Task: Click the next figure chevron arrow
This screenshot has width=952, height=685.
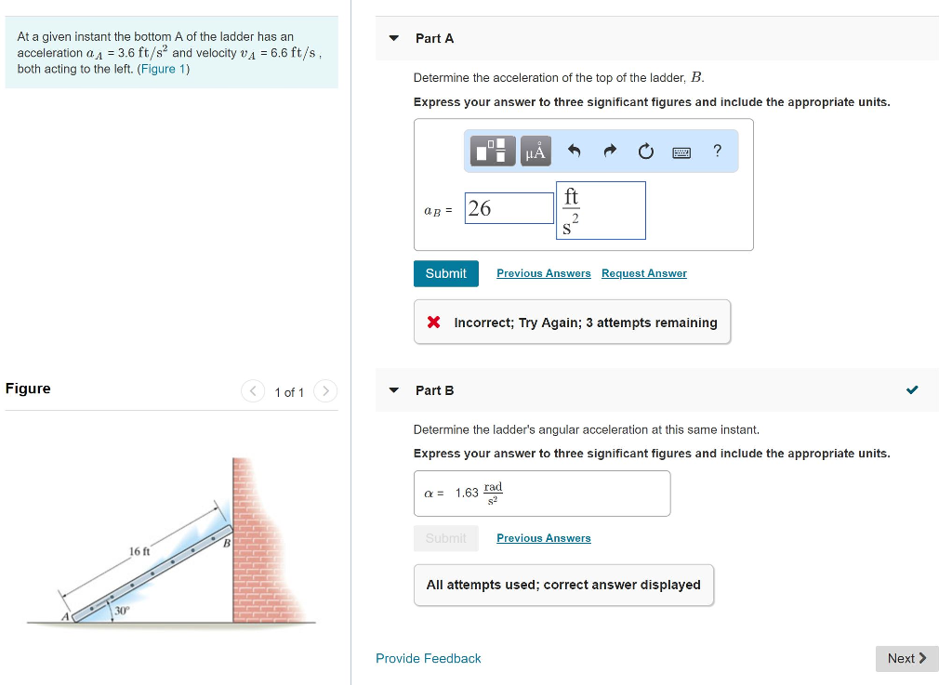Action: 325,391
